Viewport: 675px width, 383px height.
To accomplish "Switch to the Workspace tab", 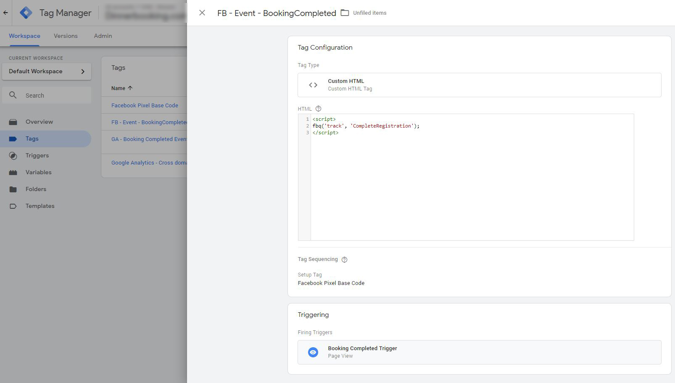I will 24,36.
